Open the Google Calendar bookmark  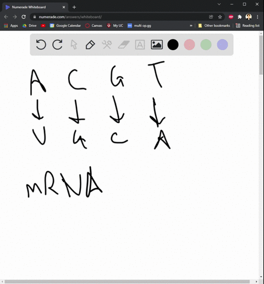(x=65, y=26)
